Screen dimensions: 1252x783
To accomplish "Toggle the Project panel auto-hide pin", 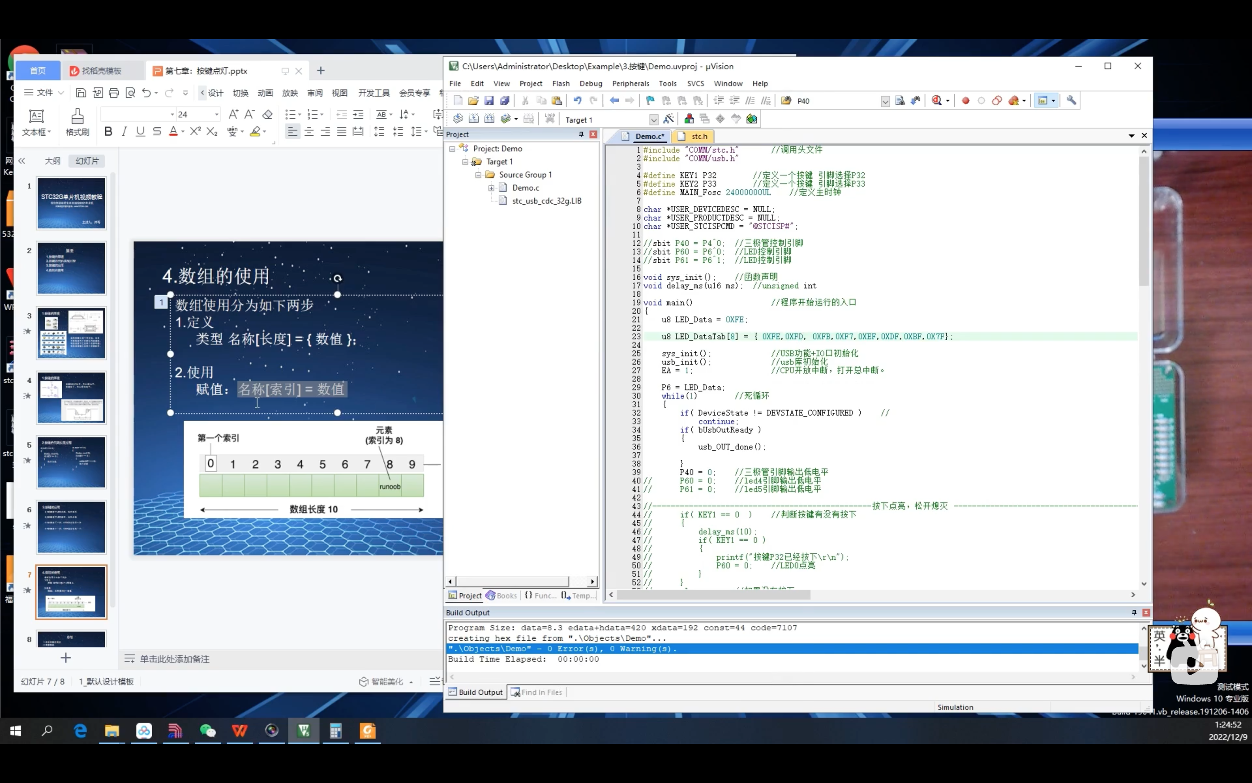I will click(x=581, y=134).
